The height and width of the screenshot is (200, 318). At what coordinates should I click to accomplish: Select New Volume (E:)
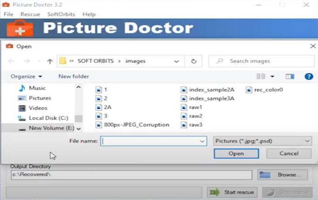(x=51, y=128)
